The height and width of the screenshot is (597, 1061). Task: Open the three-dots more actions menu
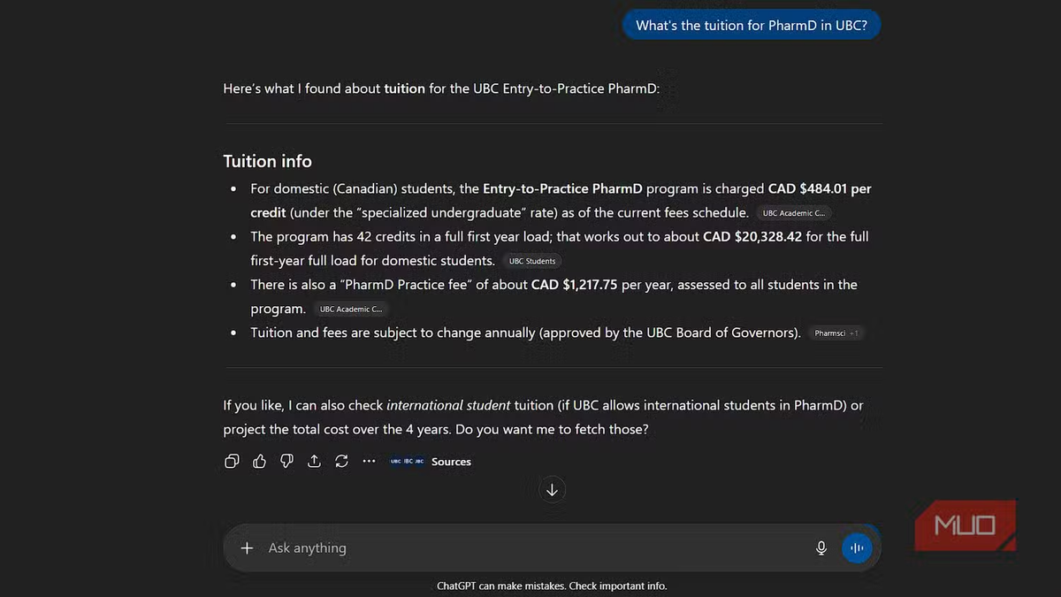369,461
